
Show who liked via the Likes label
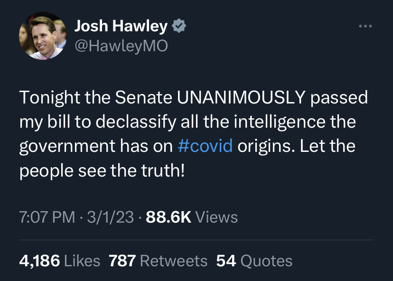(x=82, y=261)
